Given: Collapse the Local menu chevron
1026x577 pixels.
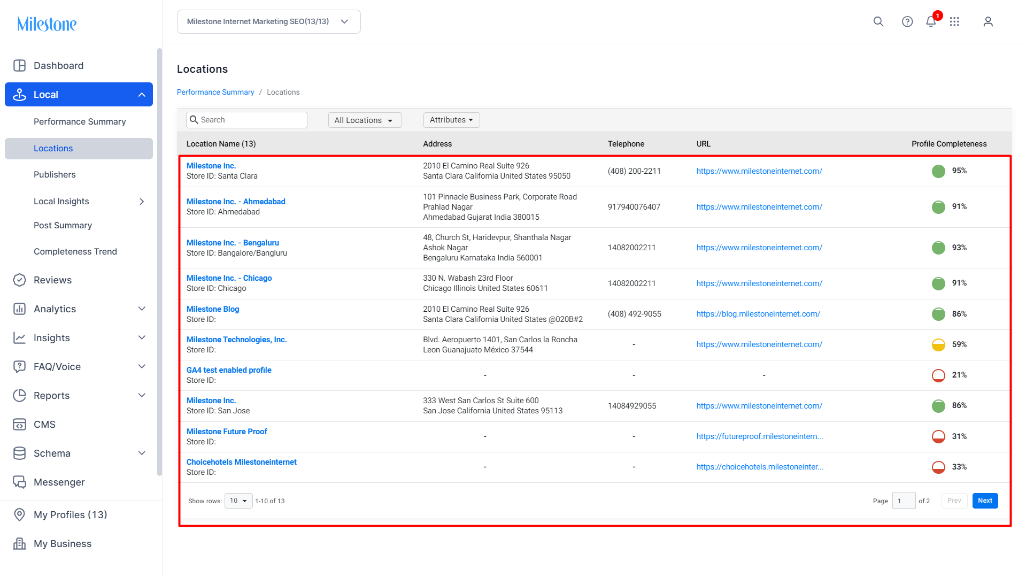Looking at the screenshot, I should (142, 95).
